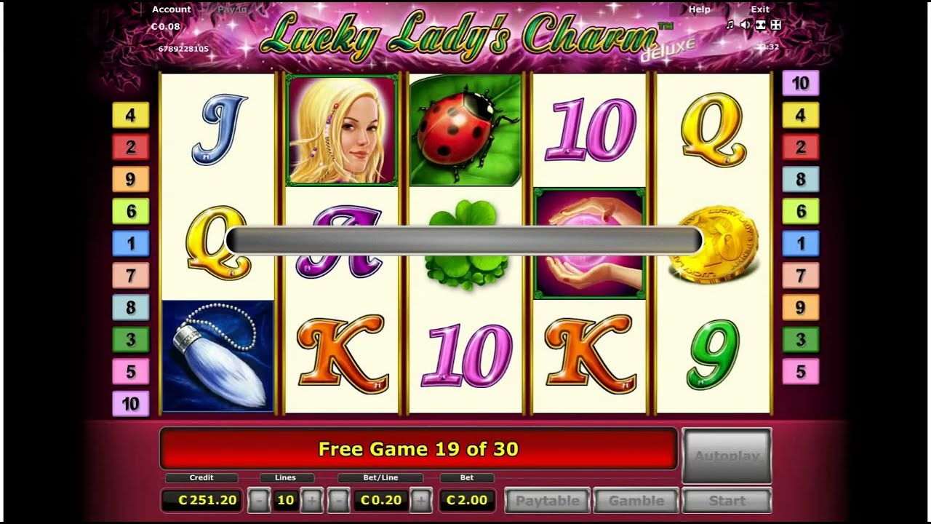Screen dimensions: 931x524
Task: Click the red ladybug symbol
Action: pos(465,130)
